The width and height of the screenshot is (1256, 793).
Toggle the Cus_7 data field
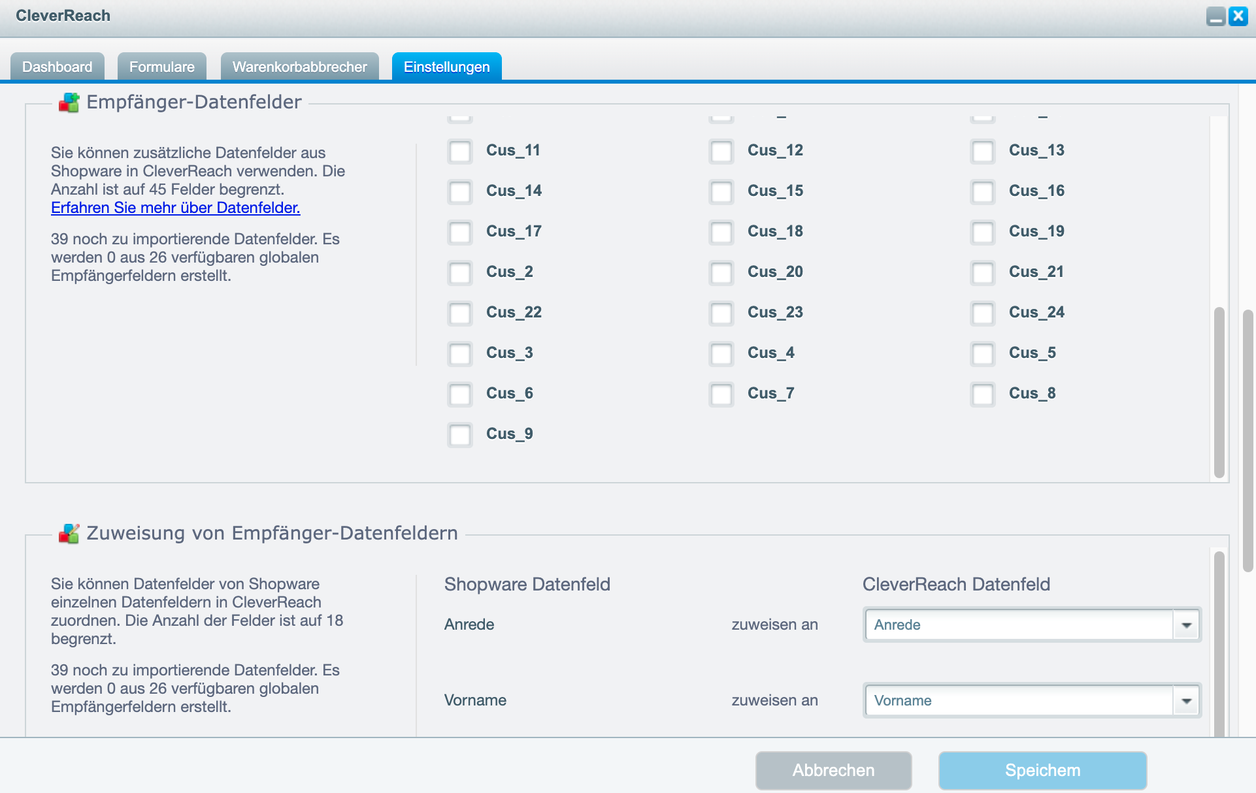pos(721,395)
